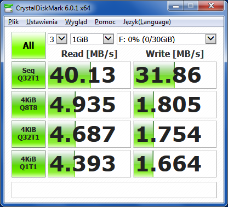228x207 pixels.
Task: Click the CrystalDiskMark app icon in title bar
Action: [9, 8]
